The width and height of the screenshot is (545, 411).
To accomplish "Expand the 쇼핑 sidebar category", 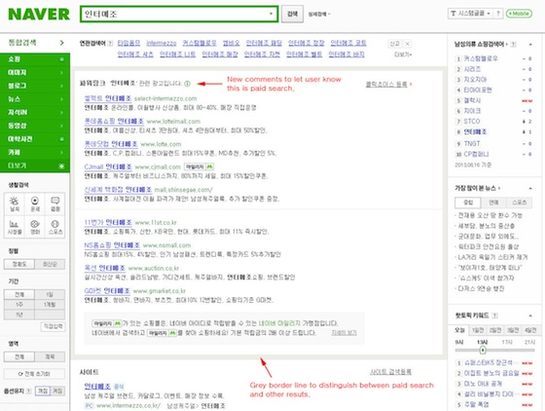I will (x=35, y=59).
